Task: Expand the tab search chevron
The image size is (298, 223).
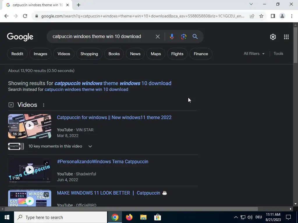Action: [251, 4]
